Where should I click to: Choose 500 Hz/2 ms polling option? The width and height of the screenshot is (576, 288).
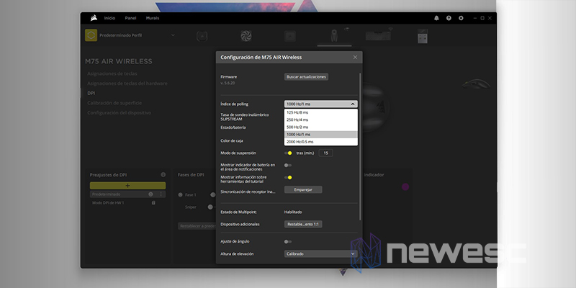(x=320, y=127)
